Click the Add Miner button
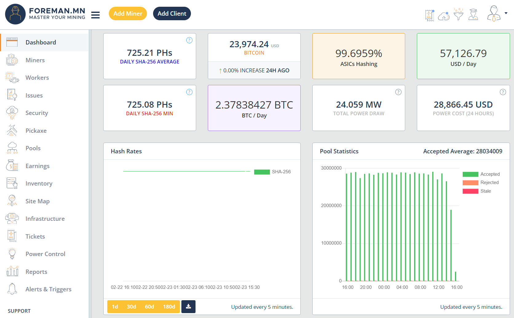 (128, 13)
